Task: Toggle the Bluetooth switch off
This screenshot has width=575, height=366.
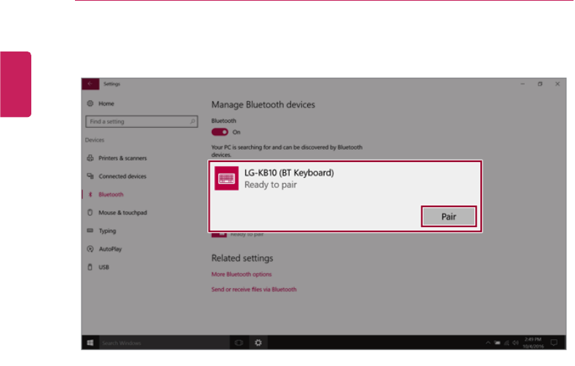Action: 220,132
